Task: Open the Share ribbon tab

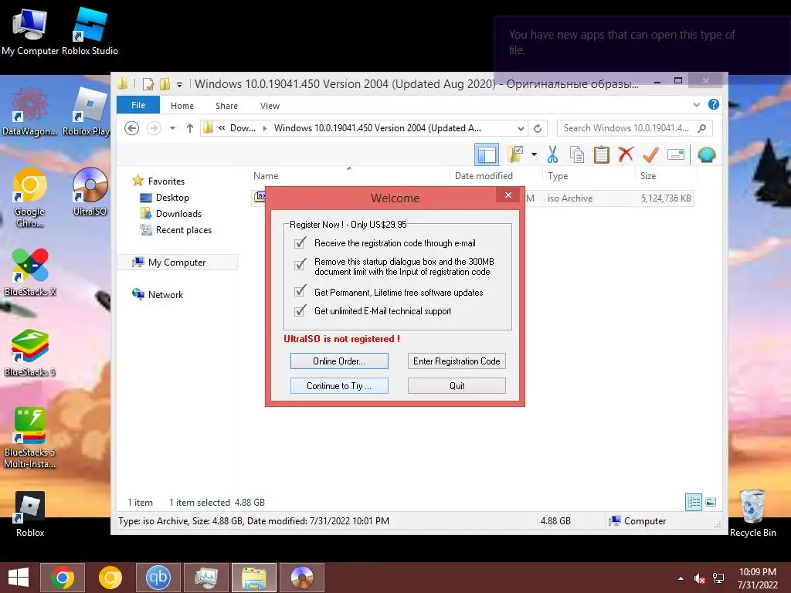Action: (x=226, y=106)
